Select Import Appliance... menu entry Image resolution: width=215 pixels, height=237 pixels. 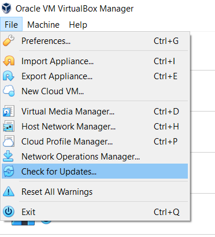pyautogui.click(x=95, y=61)
